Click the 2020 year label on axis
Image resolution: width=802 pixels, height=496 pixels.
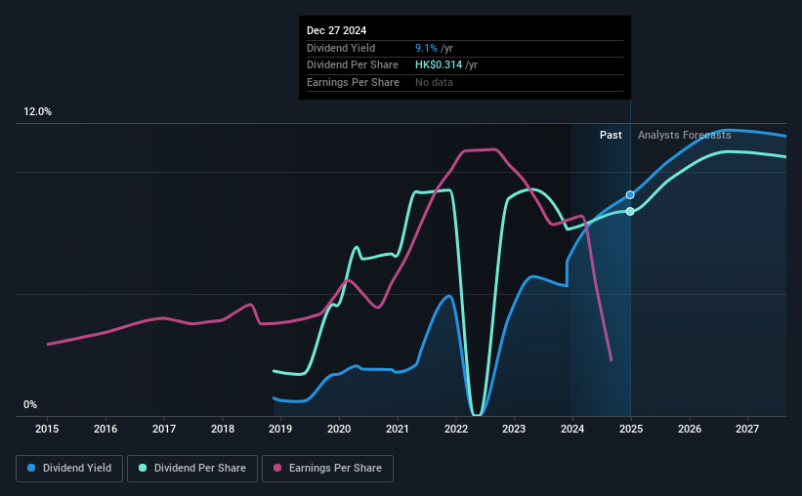click(x=339, y=429)
